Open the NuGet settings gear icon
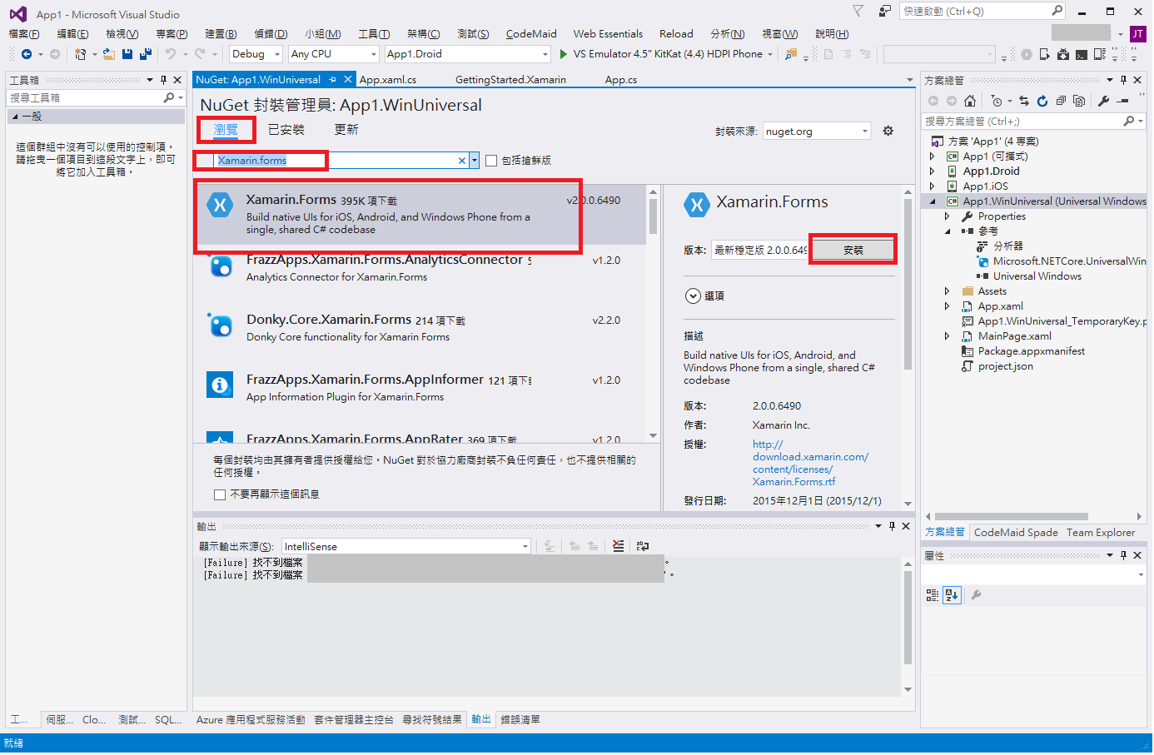 (x=888, y=132)
